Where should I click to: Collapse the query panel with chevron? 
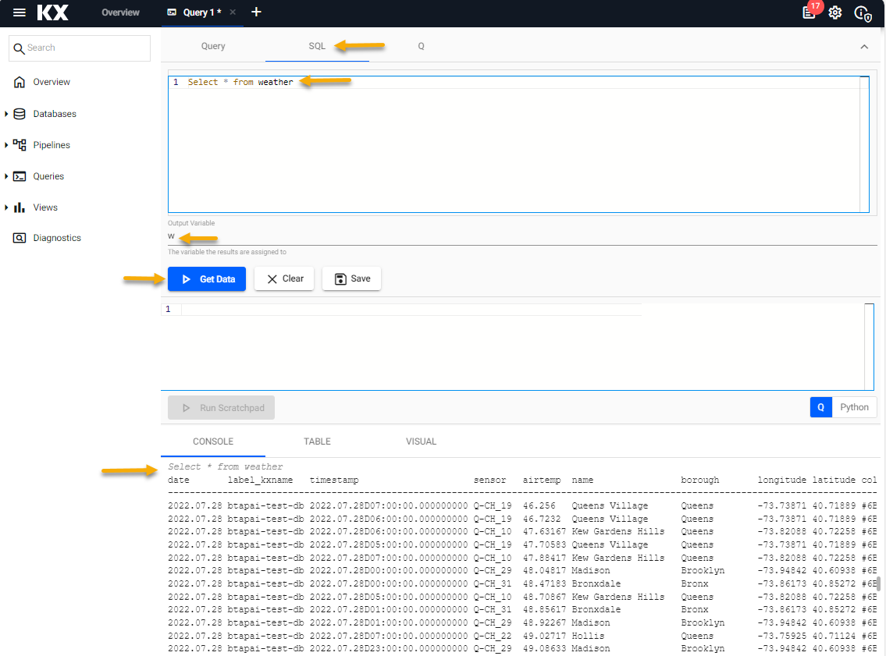coord(864,47)
